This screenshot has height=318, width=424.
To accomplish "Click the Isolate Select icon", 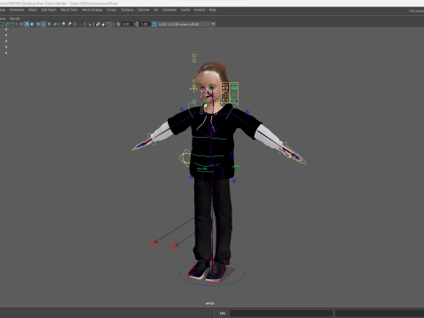I will [88, 24].
